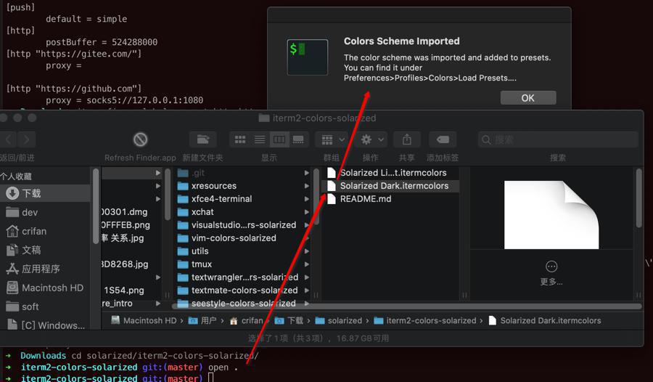The width and height of the screenshot is (653, 382).
Task: Click the 更多... more actions button
Action: click(x=551, y=273)
